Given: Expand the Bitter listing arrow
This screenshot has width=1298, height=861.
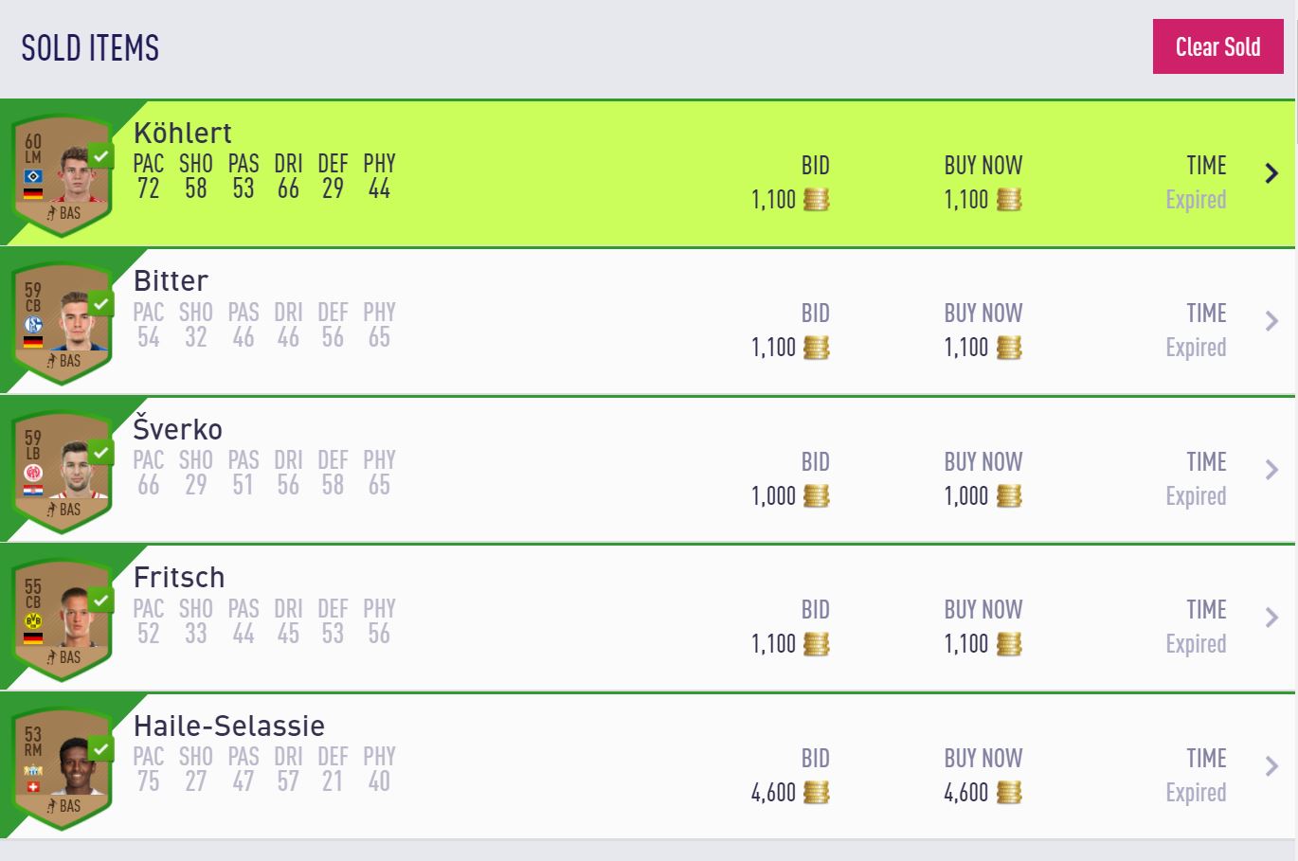Looking at the screenshot, I should (x=1271, y=321).
